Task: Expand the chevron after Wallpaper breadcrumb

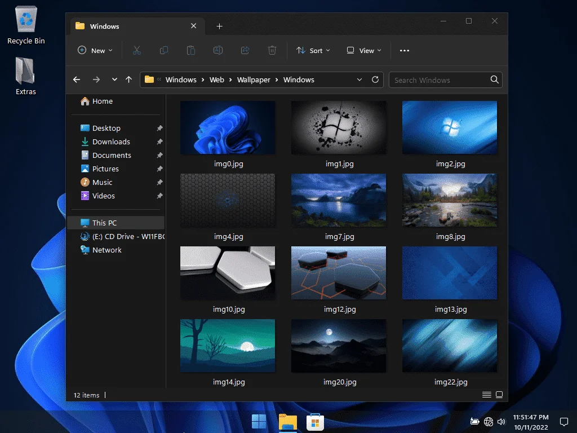Action: tap(277, 80)
